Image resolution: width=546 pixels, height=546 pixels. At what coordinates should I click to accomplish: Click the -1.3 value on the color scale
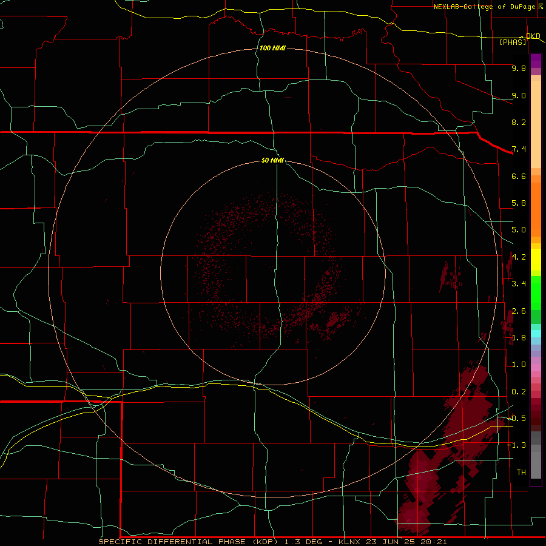(517, 445)
